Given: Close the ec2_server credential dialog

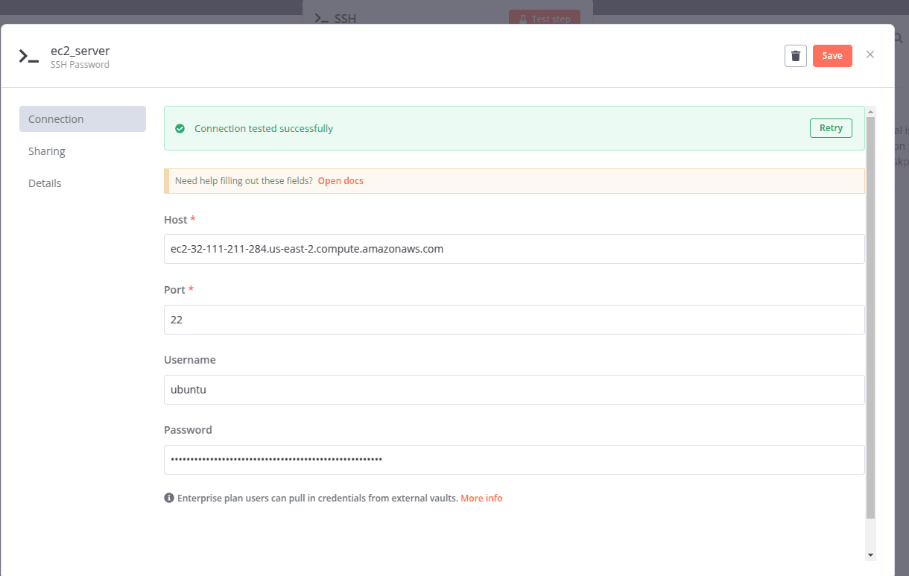Looking at the screenshot, I should (870, 54).
